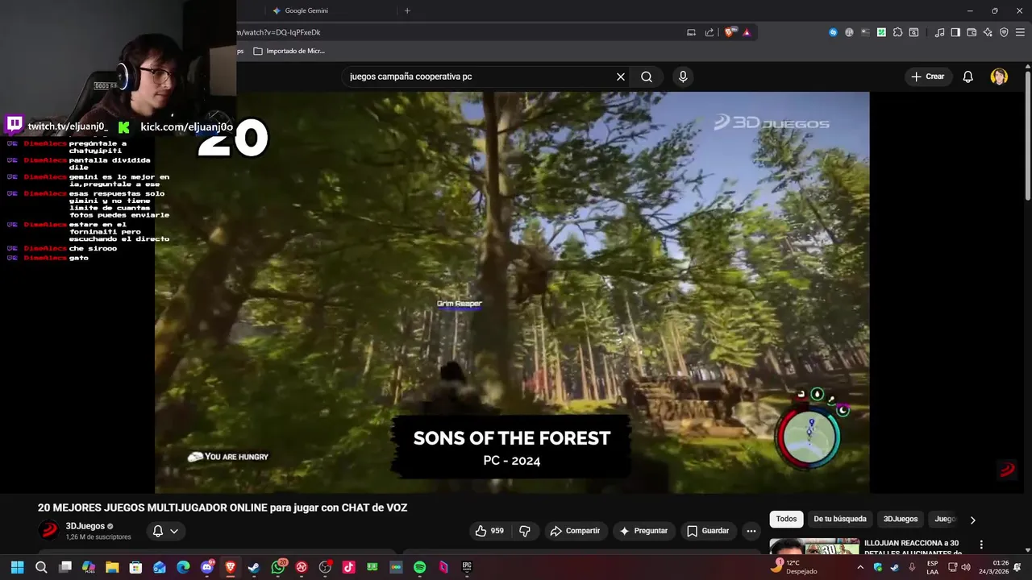1032x580 pixels.
Task: Click the Preguntar button
Action: click(x=643, y=531)
